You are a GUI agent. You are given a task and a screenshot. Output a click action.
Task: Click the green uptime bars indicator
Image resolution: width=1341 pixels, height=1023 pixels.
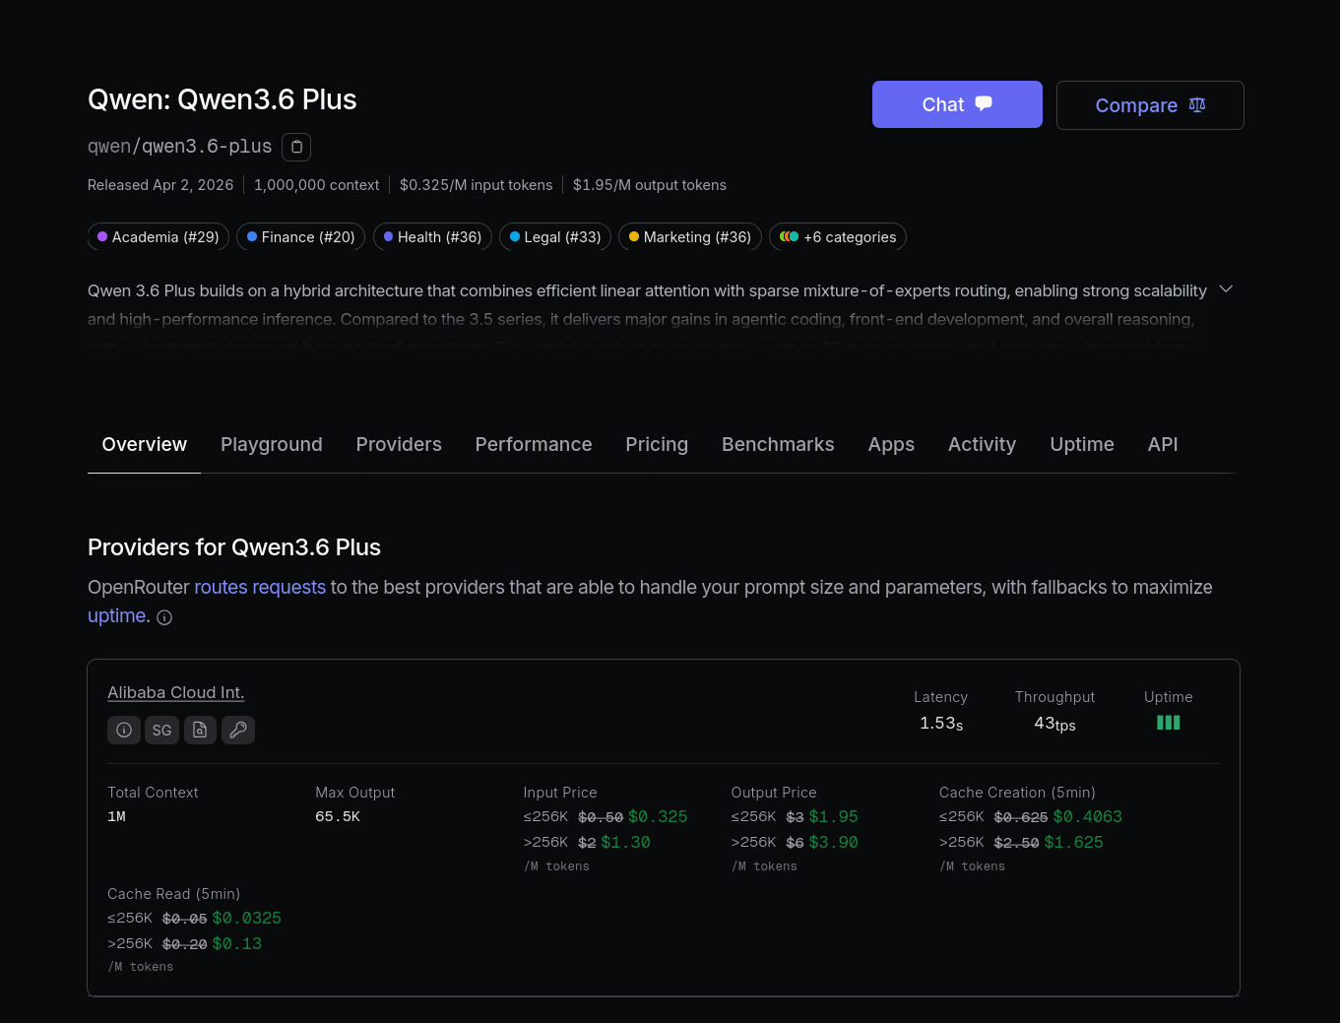point(1168,723)
